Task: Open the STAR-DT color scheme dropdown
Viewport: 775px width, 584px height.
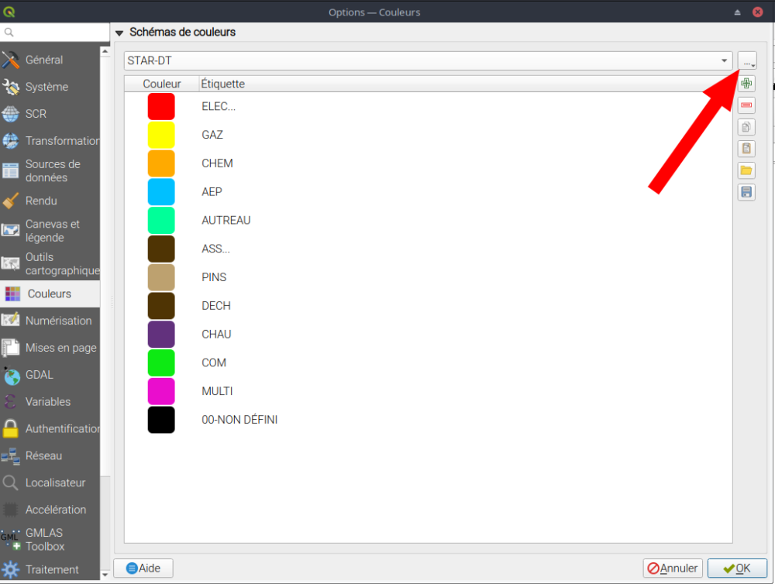Action: pos(428,60)
